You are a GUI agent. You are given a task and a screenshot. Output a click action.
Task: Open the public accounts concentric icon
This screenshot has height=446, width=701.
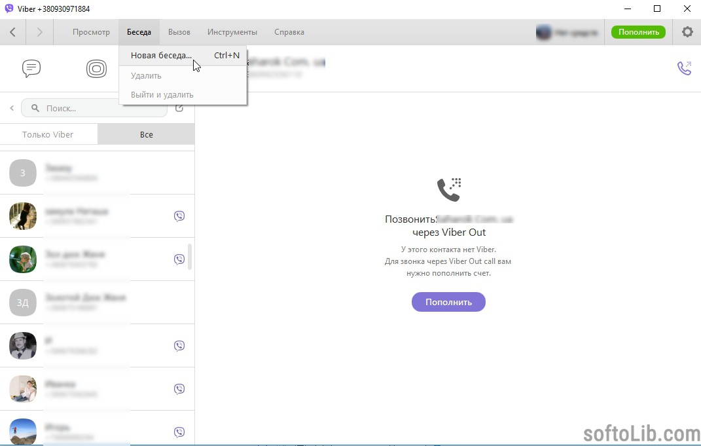pyautogui.click(x=97, y=69)
